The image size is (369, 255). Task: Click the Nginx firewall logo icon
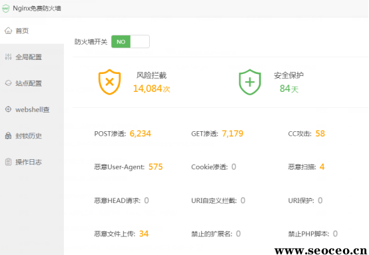[5, 9]
